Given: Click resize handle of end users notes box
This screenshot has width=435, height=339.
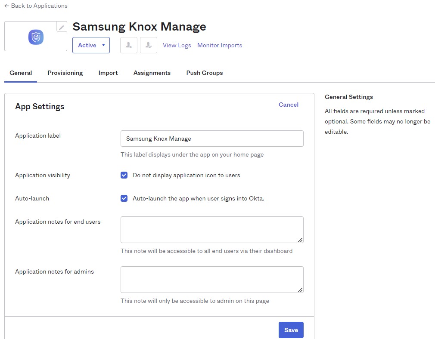Looking at the screenshot, I should coord(300,240).
